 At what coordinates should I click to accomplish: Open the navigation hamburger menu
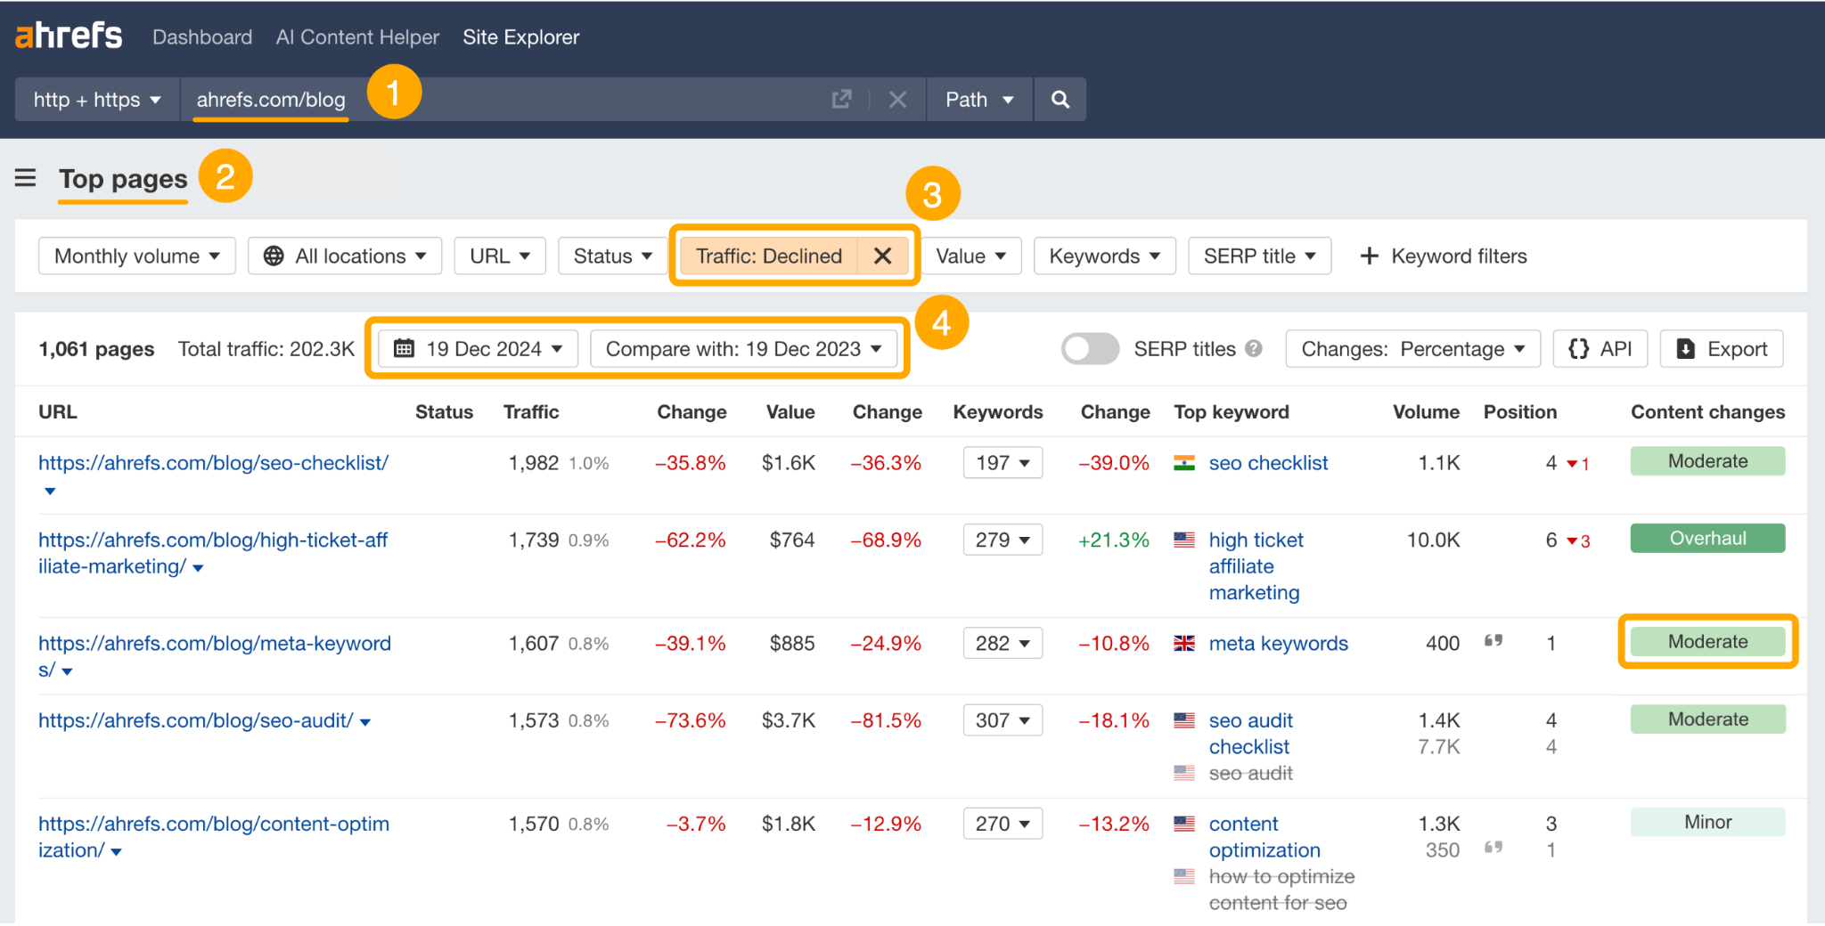click(x=25, y=177)
